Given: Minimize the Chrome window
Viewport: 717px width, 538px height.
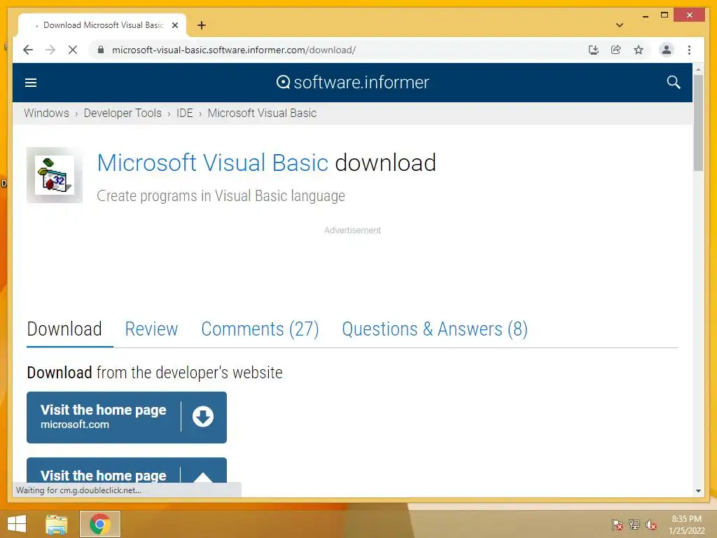Looking at the screenshot, I should tap(645, 15).
